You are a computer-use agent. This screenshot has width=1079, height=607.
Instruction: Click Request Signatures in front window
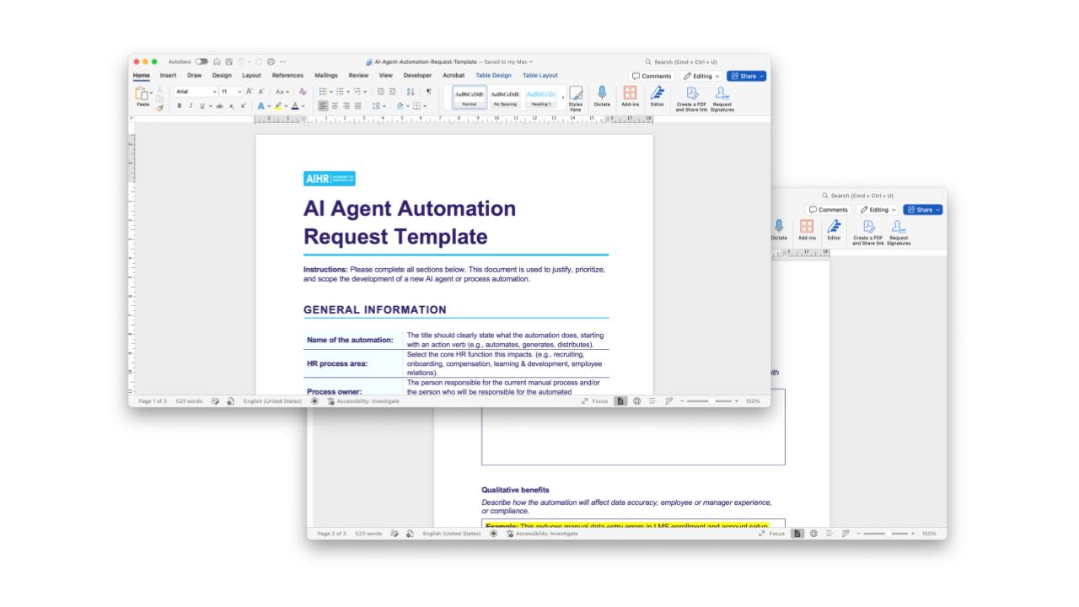click(x=722, y=99)
